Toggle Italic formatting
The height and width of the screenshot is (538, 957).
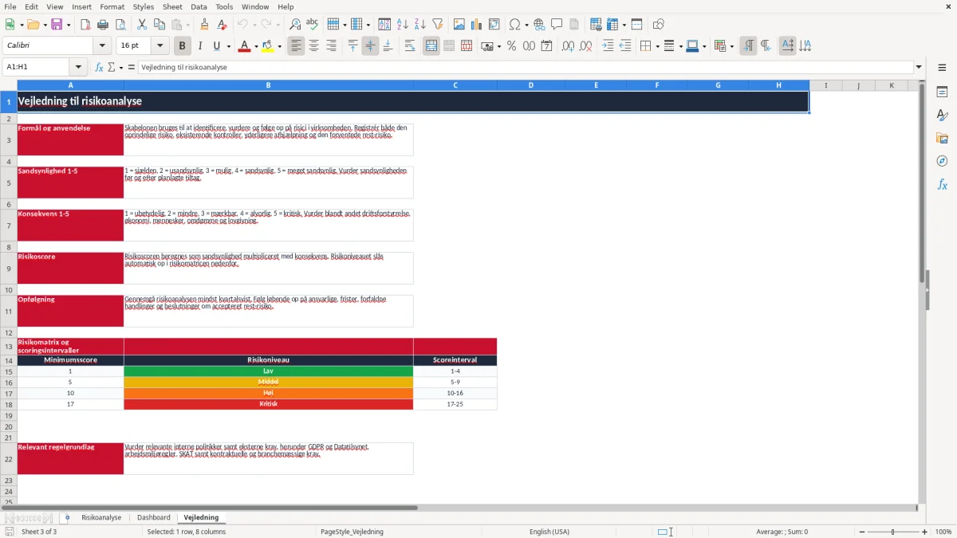[199, 46]
